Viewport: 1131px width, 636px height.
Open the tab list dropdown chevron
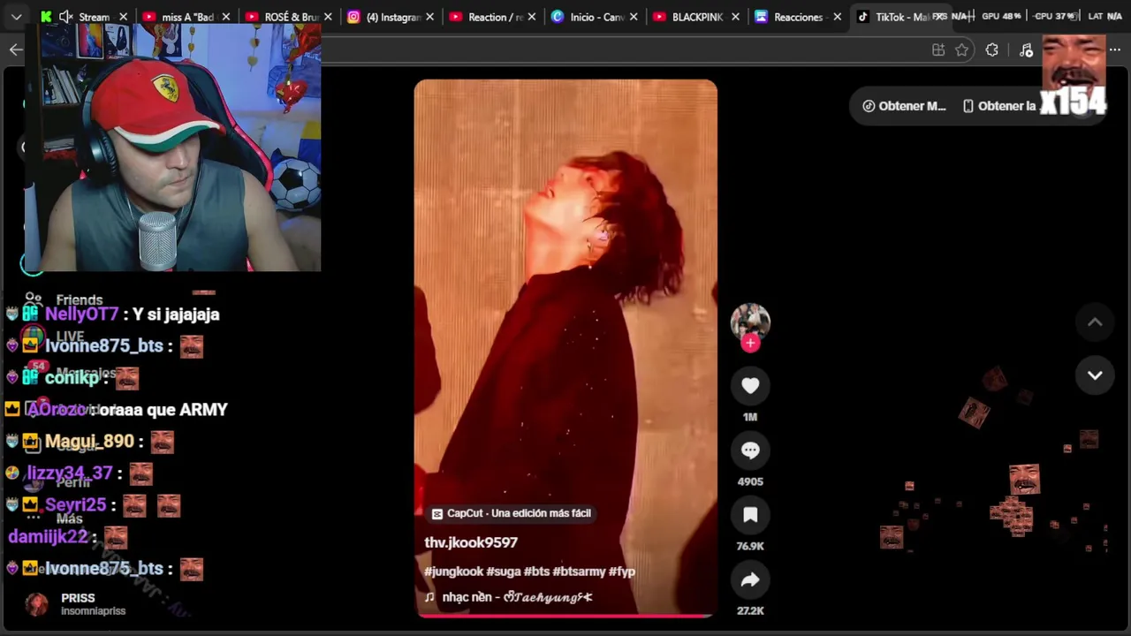(x=16, y=17)
